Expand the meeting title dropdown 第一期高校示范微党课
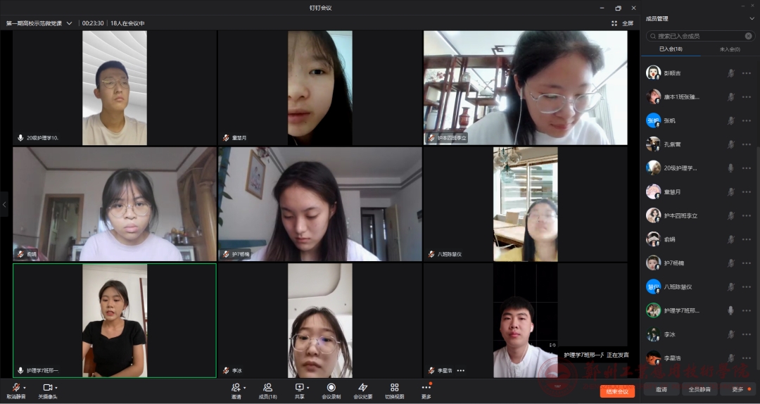 69,23
